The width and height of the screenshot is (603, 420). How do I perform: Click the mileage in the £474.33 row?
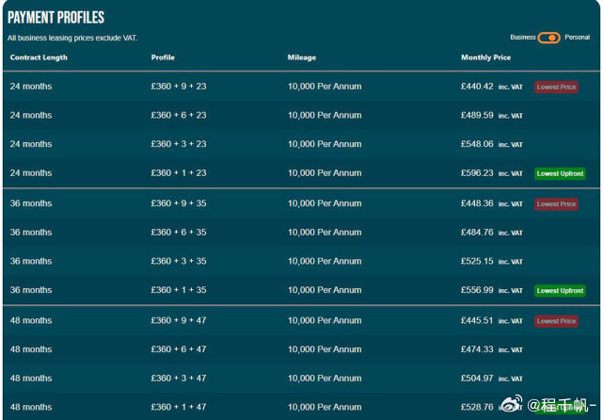click(x=325, y=349)
